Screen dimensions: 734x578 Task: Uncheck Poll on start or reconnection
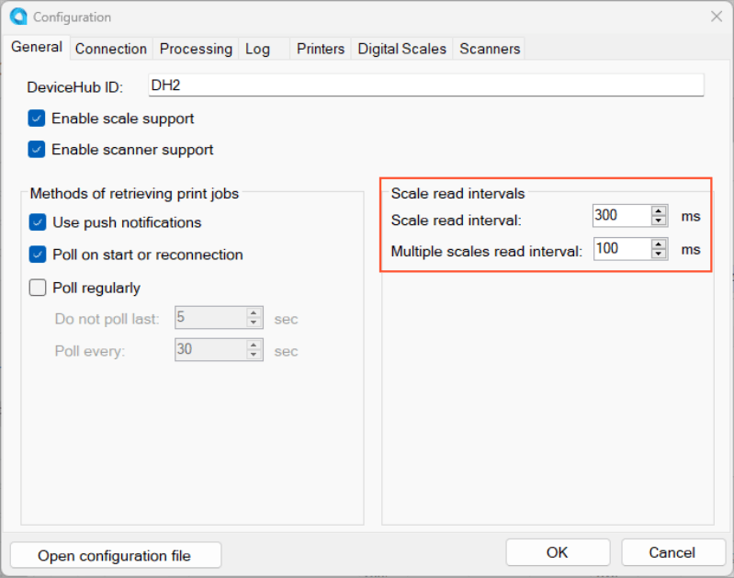[x=38, y=255]
